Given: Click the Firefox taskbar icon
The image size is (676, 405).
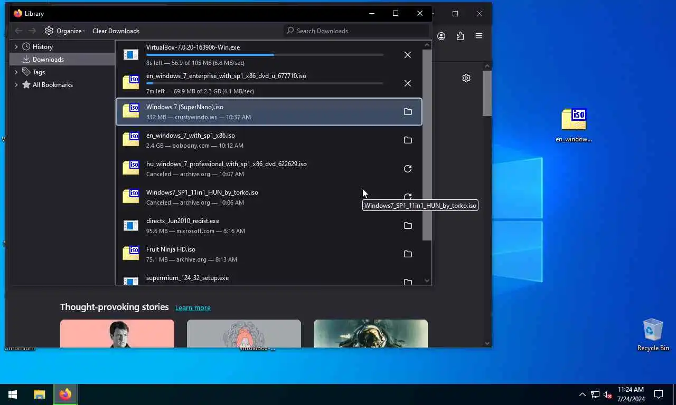Looking at the screenshot, I should (65, 394).
